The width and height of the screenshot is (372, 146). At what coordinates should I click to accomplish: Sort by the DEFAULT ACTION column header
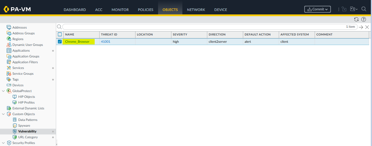(261, 34)
